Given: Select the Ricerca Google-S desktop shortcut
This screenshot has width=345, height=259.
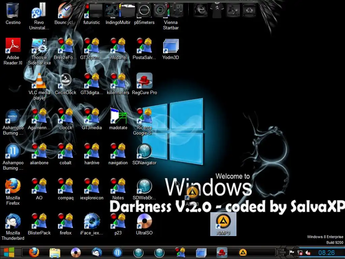Looking at the screenshot, I should 144,121.
